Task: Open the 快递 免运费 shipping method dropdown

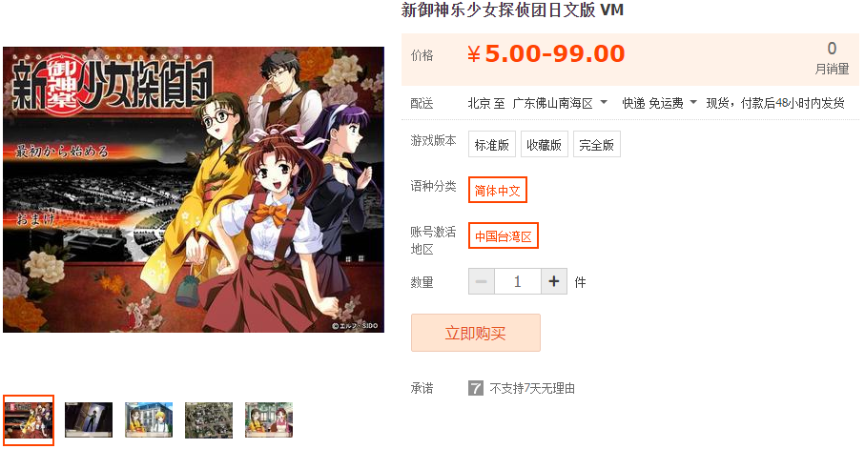Action: [x=659, y=103]
